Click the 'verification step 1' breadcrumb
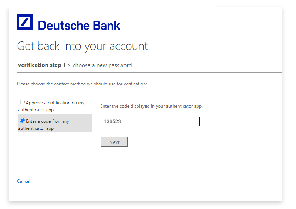The image size is (296, 209). 42,65
